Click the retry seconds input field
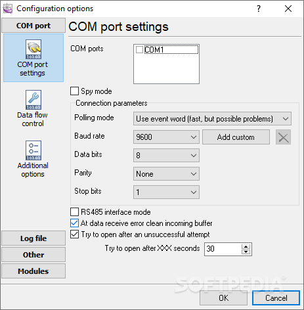This screenshot has width=304, height=310. tap(223, 249)
